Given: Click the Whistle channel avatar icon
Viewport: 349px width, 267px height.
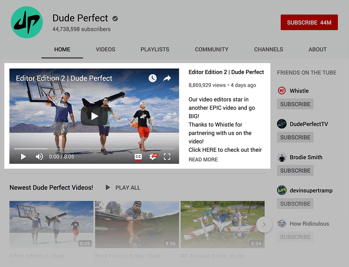Looking at the screenshot, I should (282, 91).
